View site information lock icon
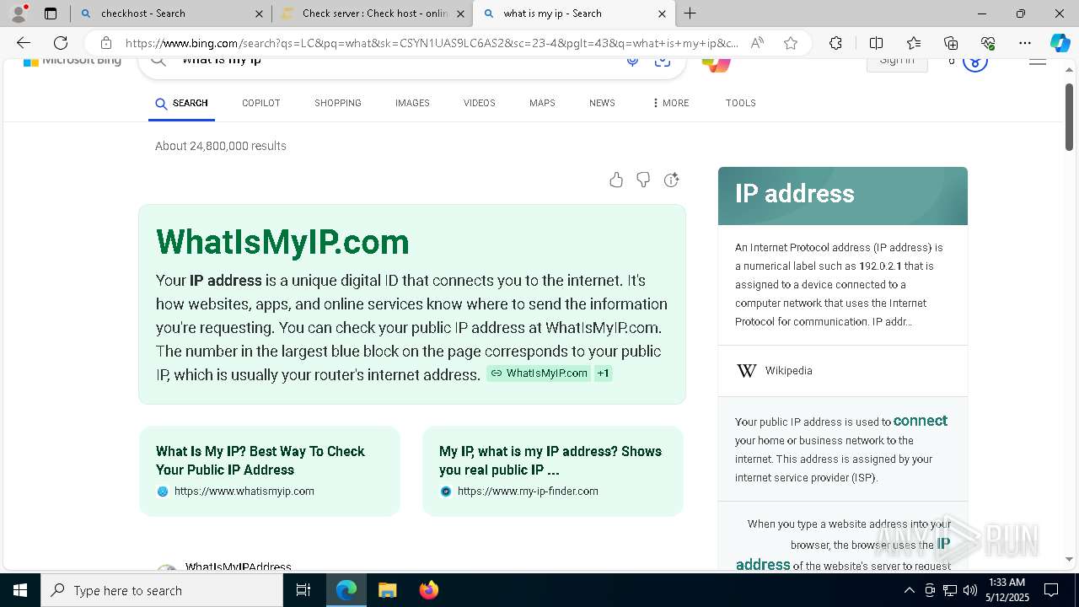Screen dimensions: 1079x607 pos(105,43)
